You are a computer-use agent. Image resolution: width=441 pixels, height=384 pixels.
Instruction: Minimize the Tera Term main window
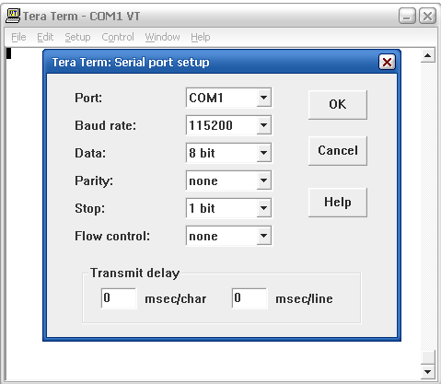click(407, 16)
